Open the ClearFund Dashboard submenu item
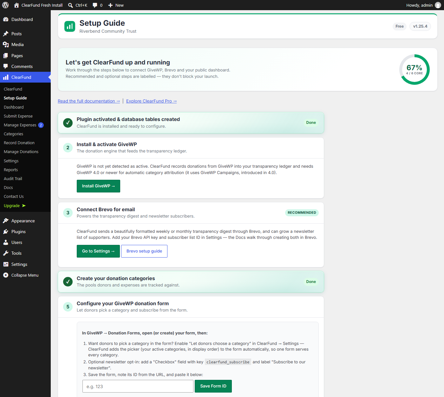The height and width of the screenshot is (397, 444). click(x=14, y=107)
